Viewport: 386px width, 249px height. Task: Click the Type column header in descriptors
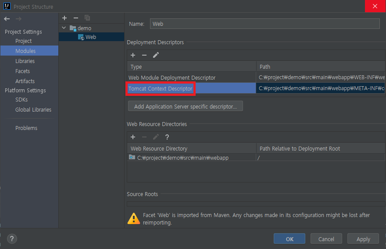tap(192, 67)
